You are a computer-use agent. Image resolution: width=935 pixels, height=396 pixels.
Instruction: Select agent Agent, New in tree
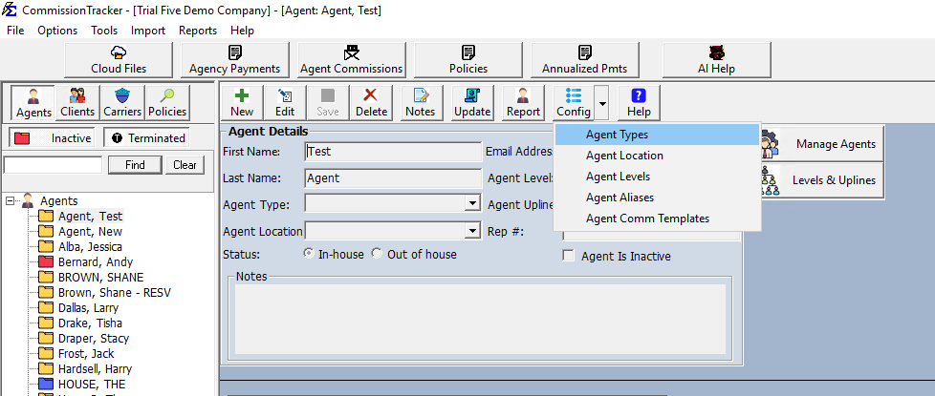click(90, 232)
